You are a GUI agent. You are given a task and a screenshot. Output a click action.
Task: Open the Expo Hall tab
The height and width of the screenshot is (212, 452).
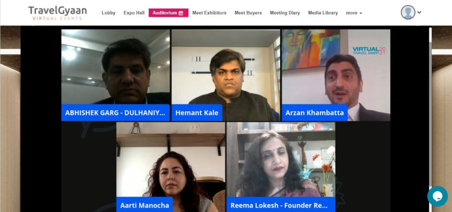coord(134,13)
